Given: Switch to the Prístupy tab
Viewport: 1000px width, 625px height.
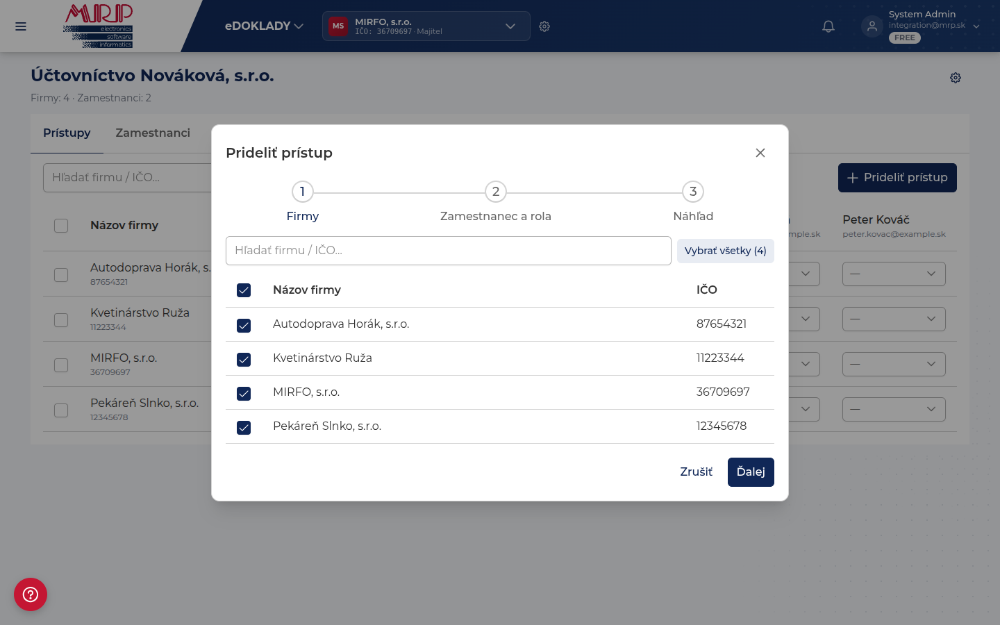Looking at the screenshot, I should click(67, 133).
